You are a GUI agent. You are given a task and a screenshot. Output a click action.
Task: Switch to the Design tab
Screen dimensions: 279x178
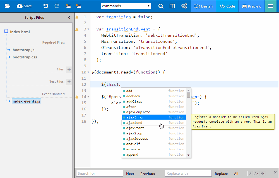point(203,6)
